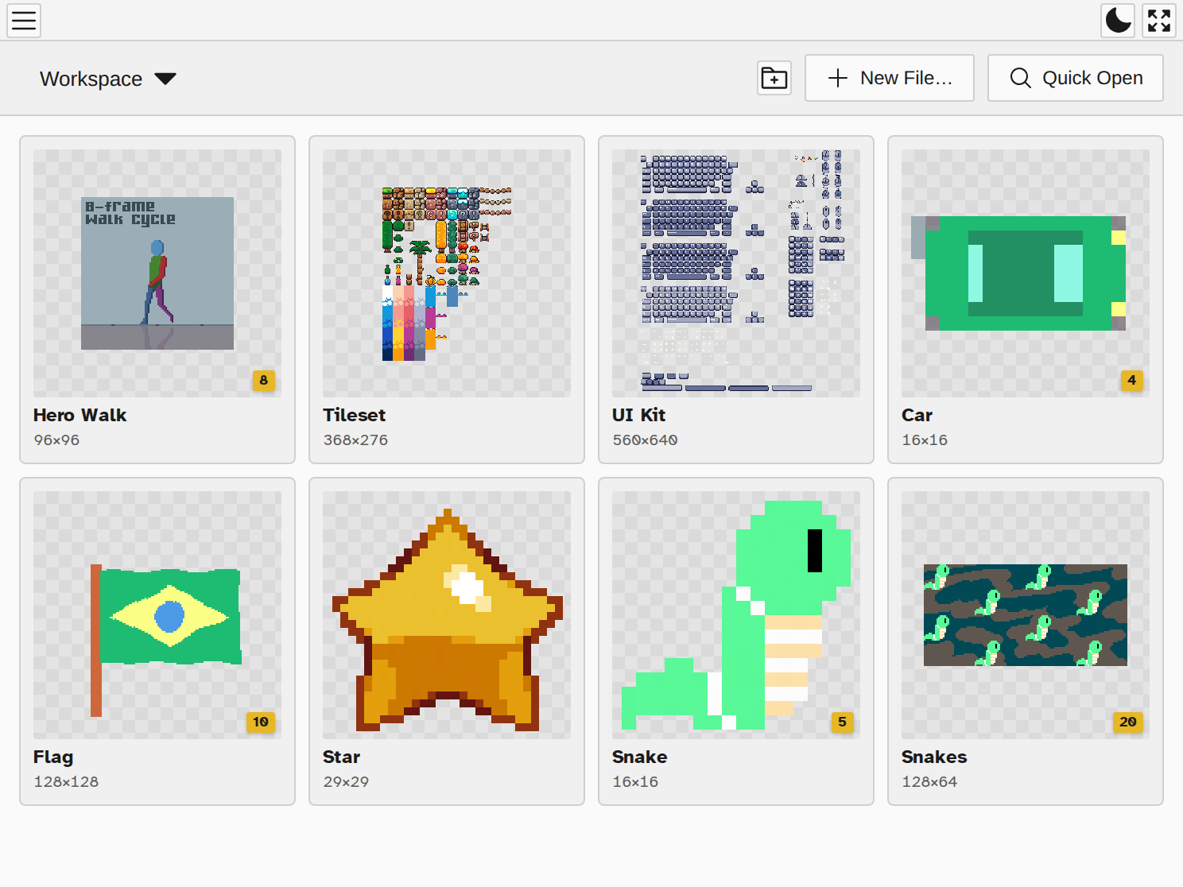The image size is (1183, 887).
Task: Open the Snakes sprite thumbnail
Action: (1026, 615)
